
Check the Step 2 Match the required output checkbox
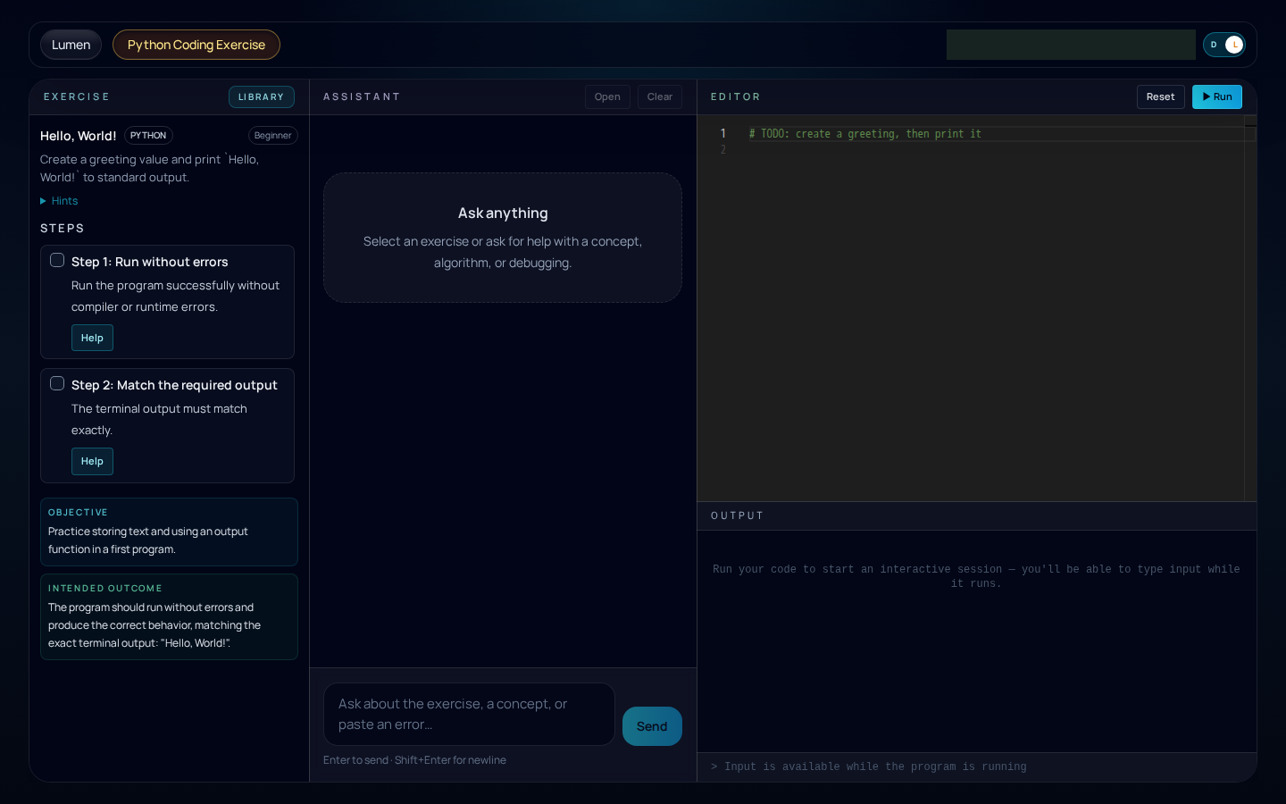(57, 383)
